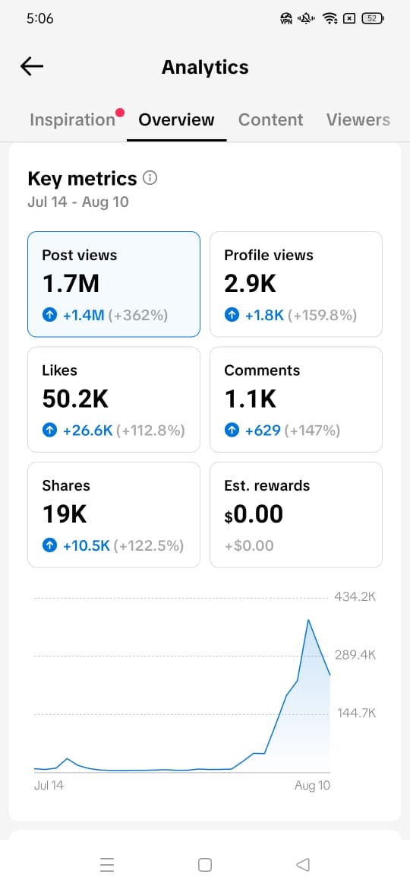Select the Shares metric card
The width and height of the screenshot is (410, 890).
click(114, 515)
